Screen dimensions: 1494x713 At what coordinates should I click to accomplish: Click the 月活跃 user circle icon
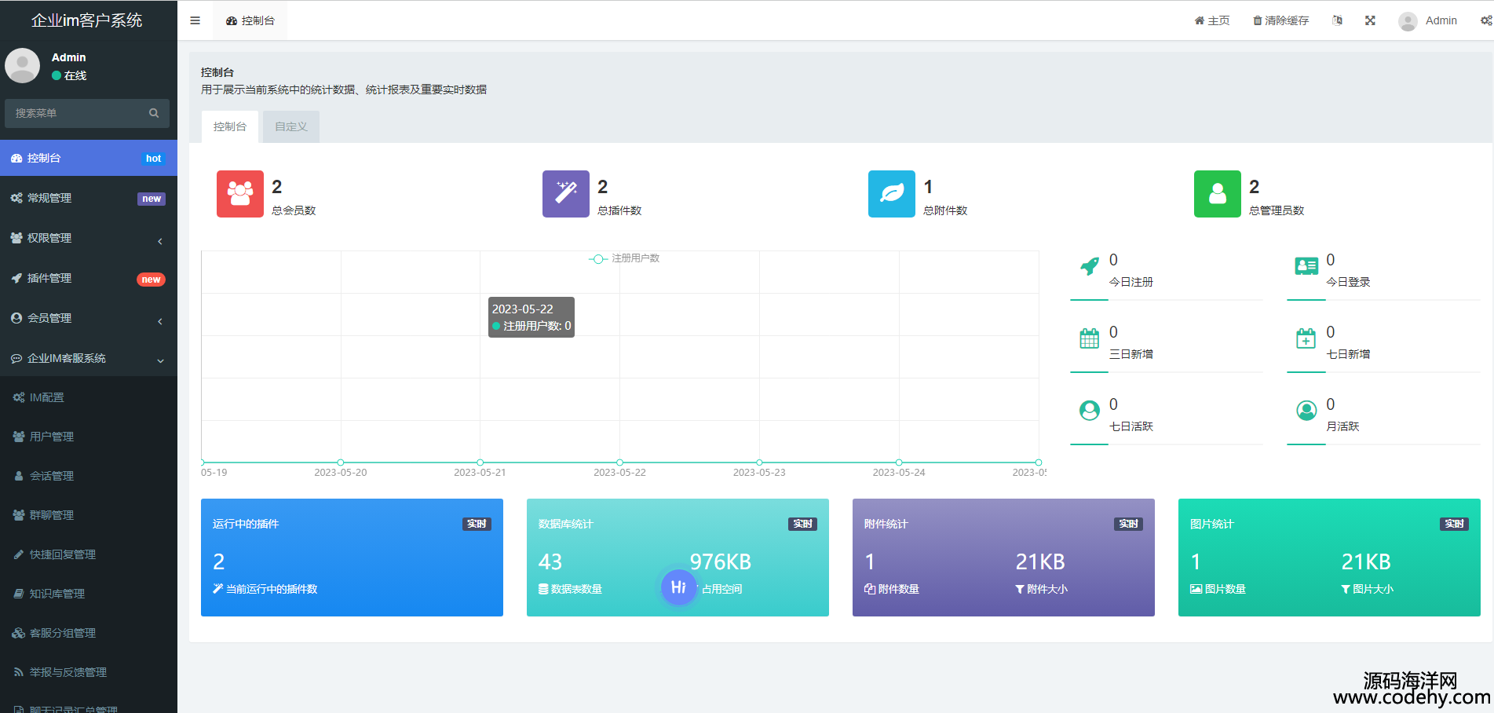[x=1306, y=411]
